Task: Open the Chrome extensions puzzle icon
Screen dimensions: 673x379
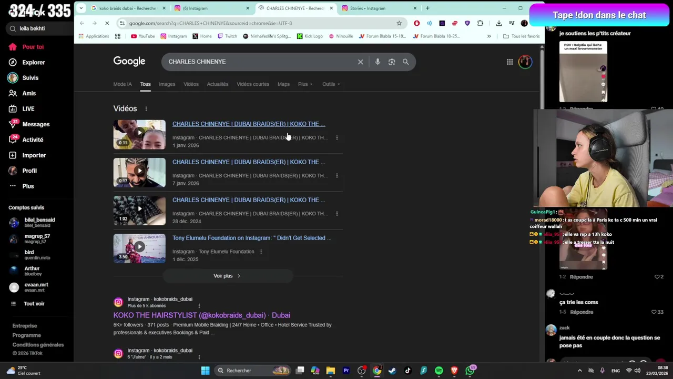Action: 480,23
